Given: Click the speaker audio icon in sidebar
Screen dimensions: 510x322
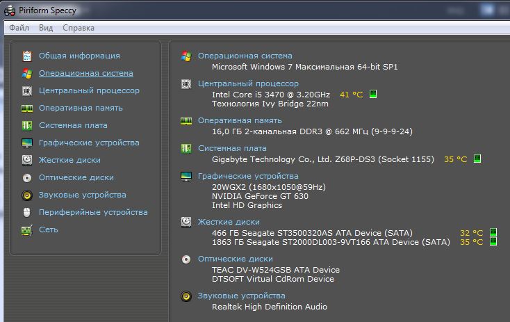Looking at the screenshot, I should click(x=27, y=195).
